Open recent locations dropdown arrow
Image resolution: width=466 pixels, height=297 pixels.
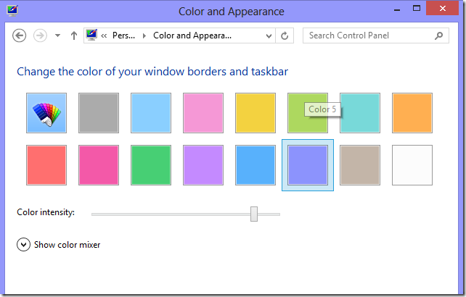tap(57, 35)
